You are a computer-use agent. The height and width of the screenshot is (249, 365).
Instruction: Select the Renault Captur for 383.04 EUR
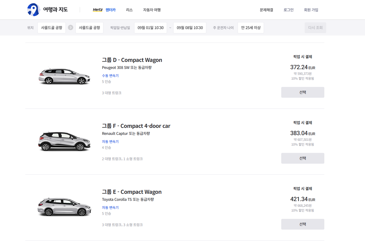(303, 158)
